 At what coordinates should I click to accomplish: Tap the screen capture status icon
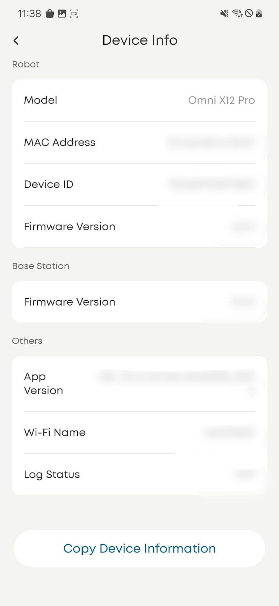point(74,14)
